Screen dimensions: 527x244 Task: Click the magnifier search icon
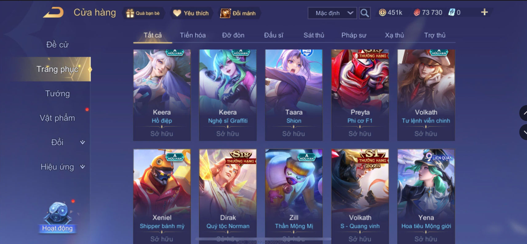coord(365,13)
